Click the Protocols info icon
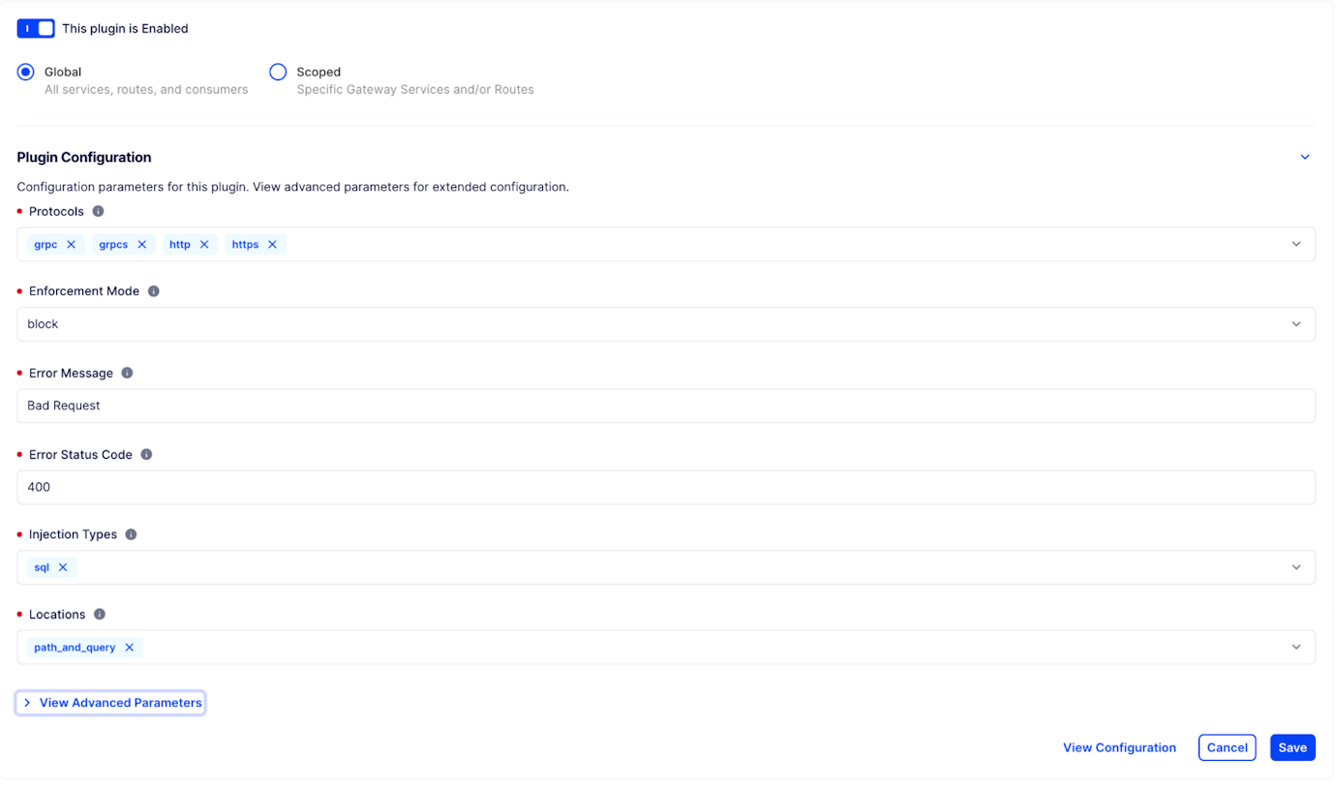The width and height of the screenshot is (1336, 787). [97, 210]
